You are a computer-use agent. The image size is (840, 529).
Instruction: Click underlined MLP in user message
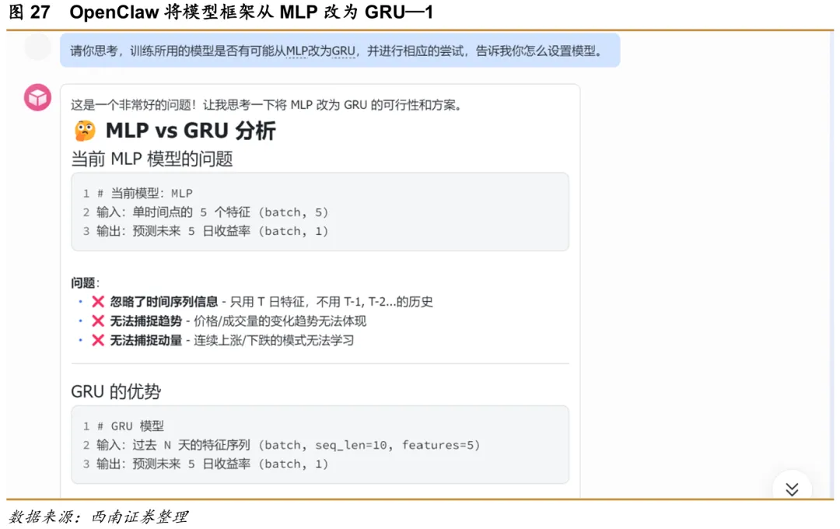point(296,51)
